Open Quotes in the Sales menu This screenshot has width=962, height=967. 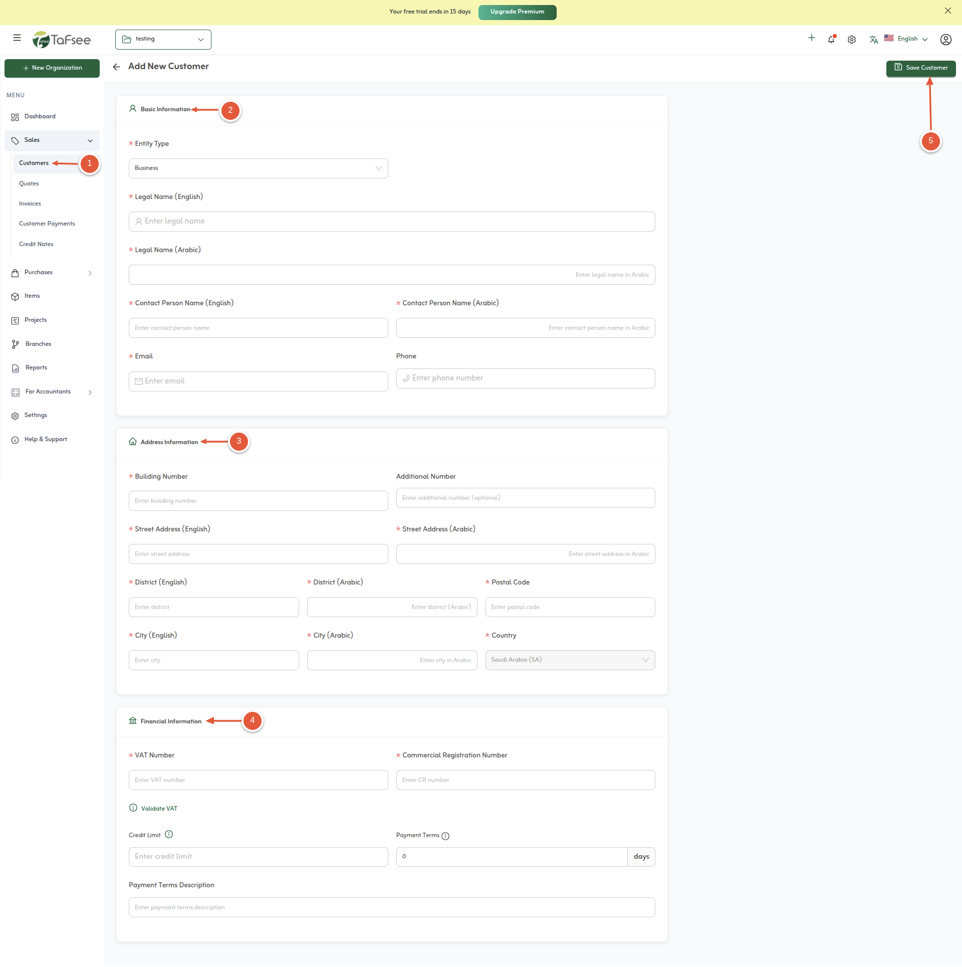[x=29, y=183]
